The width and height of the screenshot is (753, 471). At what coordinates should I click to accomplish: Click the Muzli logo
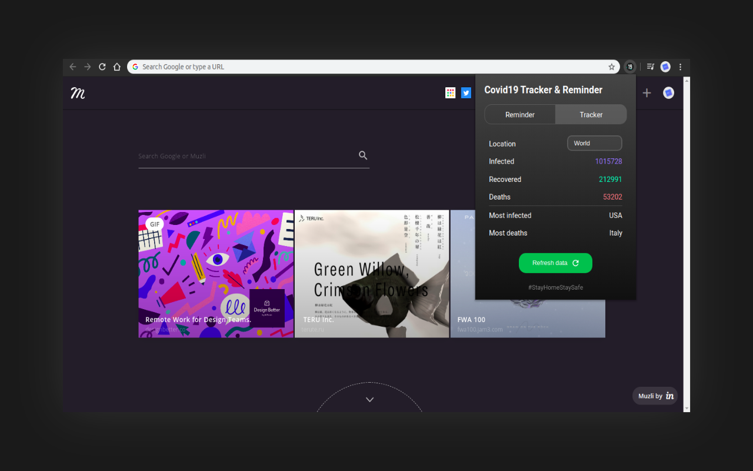tap(78, 93)
